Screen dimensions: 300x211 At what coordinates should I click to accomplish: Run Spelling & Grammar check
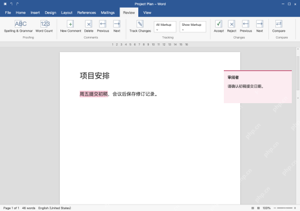(x=18, y=26)
